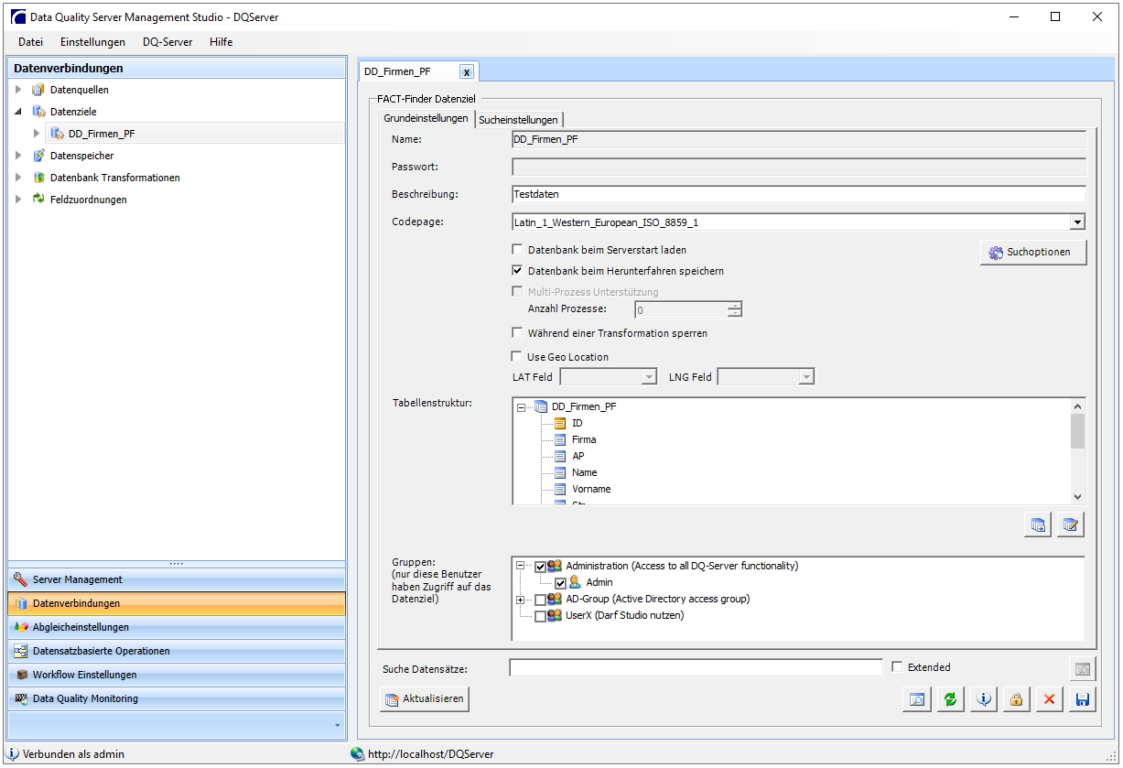
Task: Click the Datensatzbasierte Operationen panel icon
Action: point(21,651)
